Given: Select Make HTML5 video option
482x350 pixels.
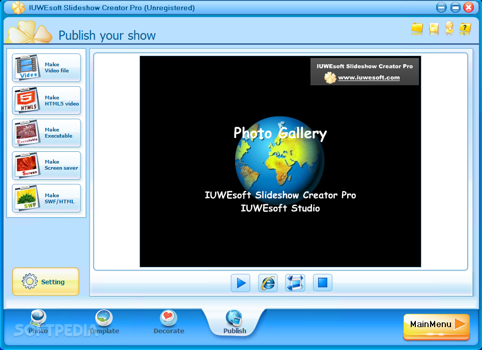Looking at the screenshot, I should [46, 100].
